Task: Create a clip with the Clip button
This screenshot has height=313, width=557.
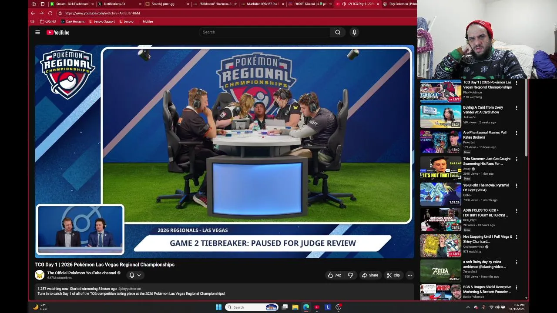Action: (x=393, y=275)
